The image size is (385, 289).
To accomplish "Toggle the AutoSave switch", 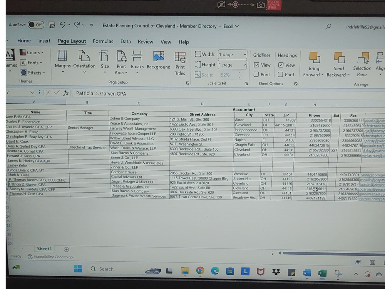I will click(36, 25).
